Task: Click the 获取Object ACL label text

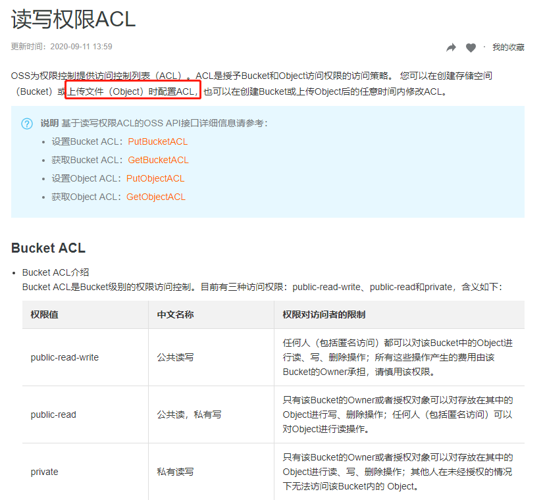Action: (86, 197)
